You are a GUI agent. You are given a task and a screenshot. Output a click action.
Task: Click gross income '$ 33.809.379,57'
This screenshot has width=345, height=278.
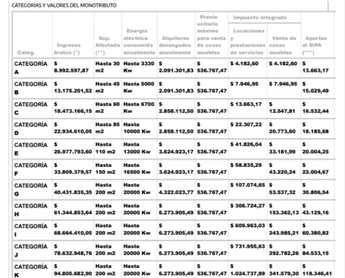coord(73,169)
